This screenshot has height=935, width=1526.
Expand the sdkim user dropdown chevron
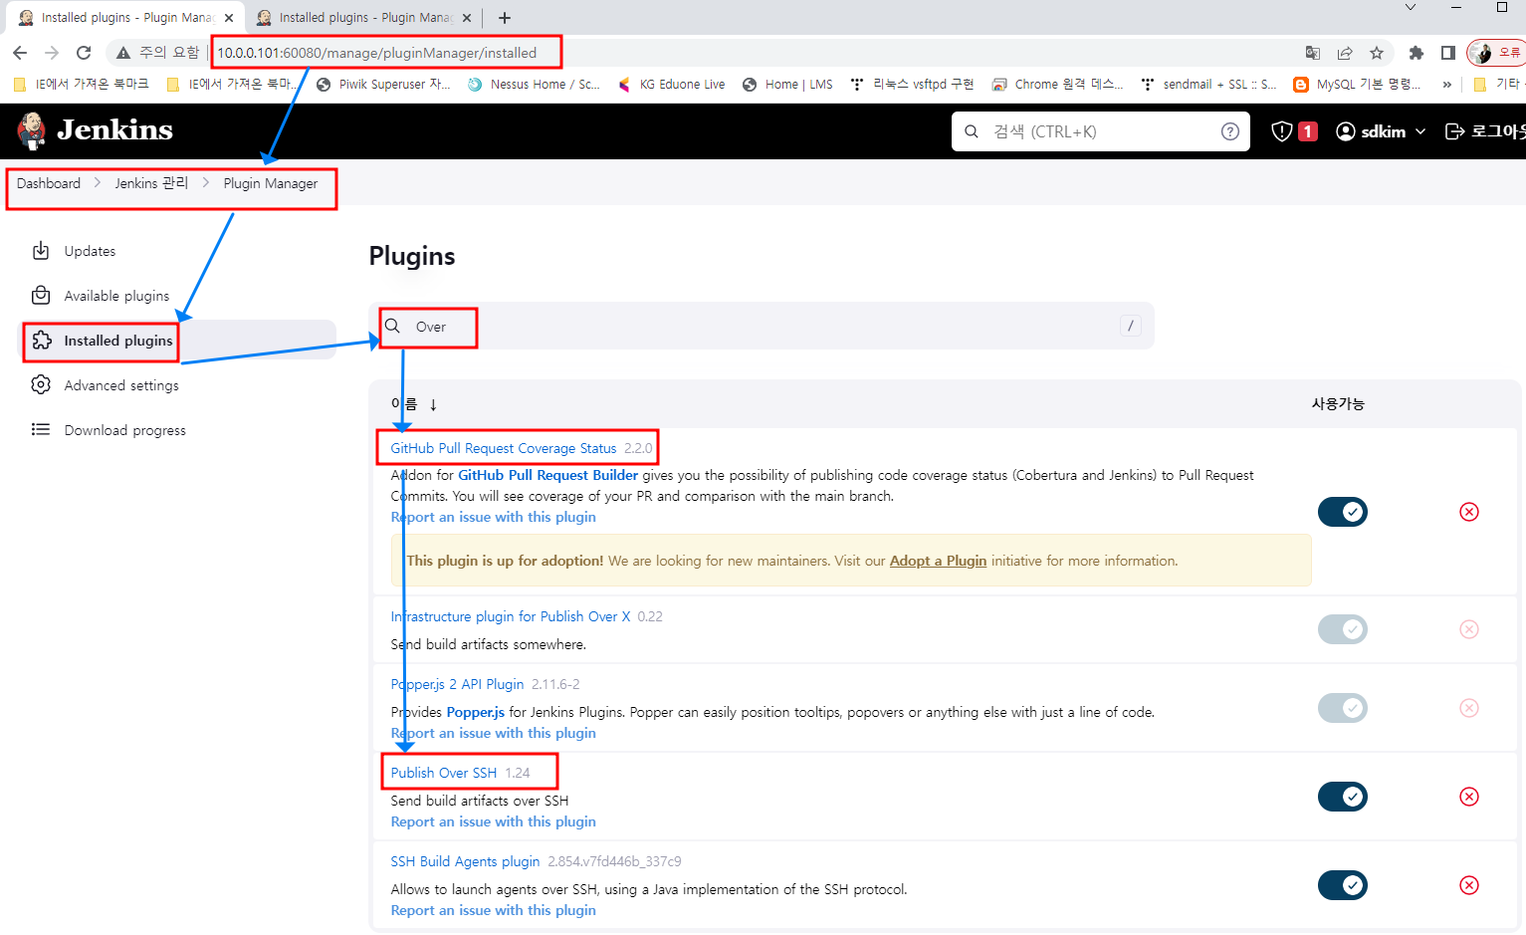tap(1420, 131)
